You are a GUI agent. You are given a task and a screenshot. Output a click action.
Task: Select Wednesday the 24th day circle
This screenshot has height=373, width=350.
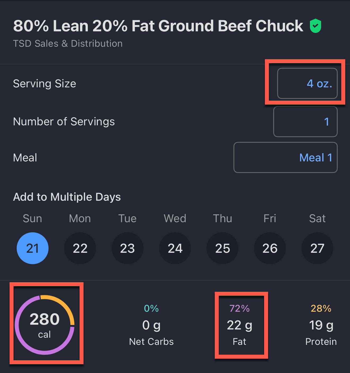[x=175, y=248]
